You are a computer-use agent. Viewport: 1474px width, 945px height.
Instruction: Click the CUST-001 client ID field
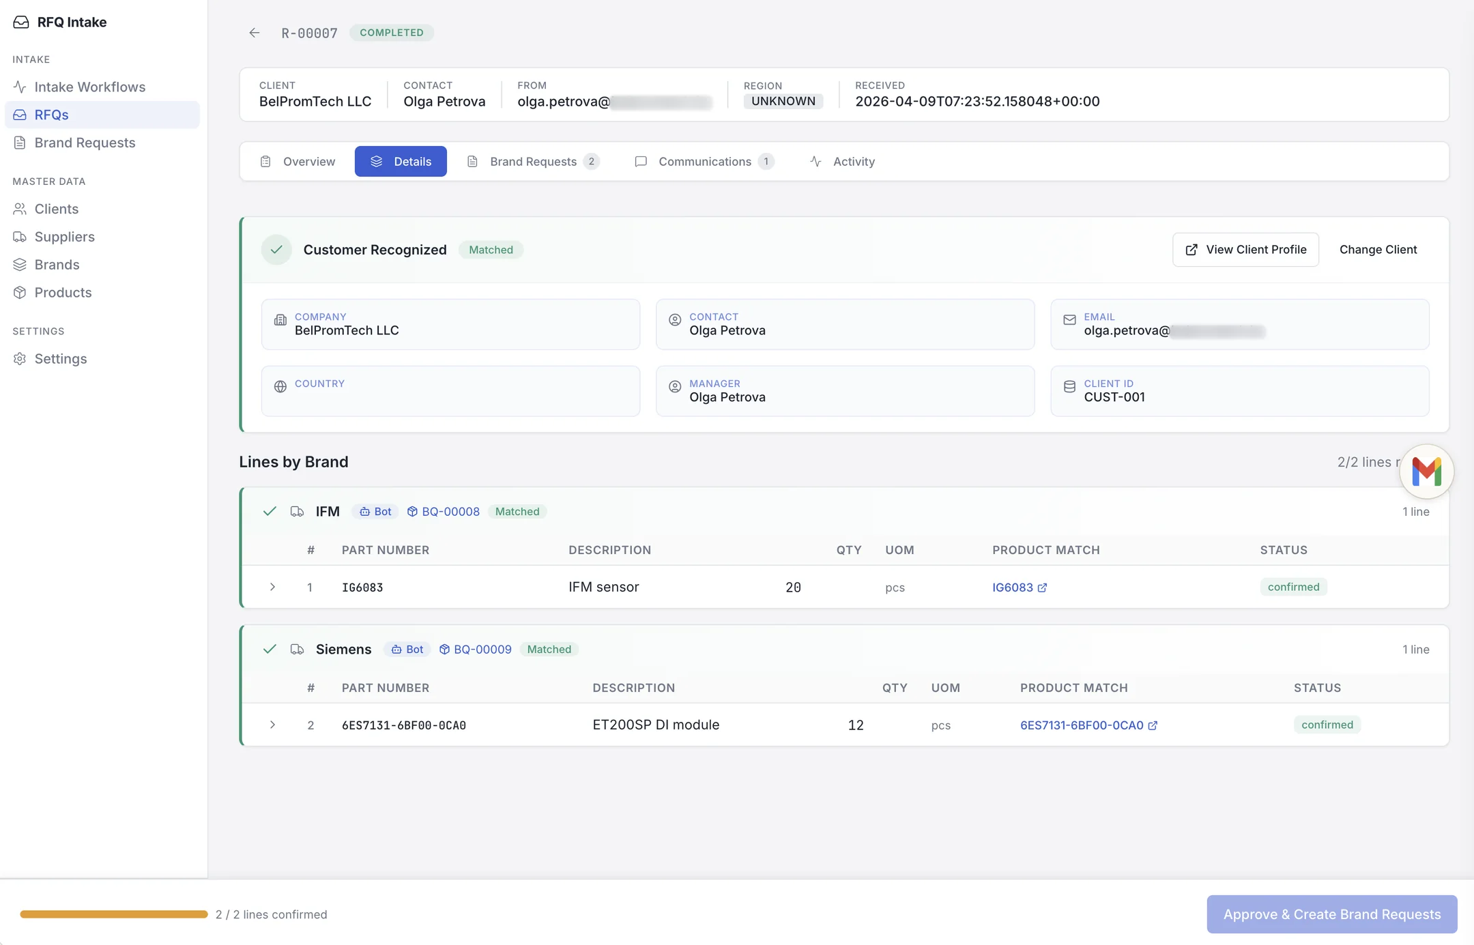pos(1239,391)
